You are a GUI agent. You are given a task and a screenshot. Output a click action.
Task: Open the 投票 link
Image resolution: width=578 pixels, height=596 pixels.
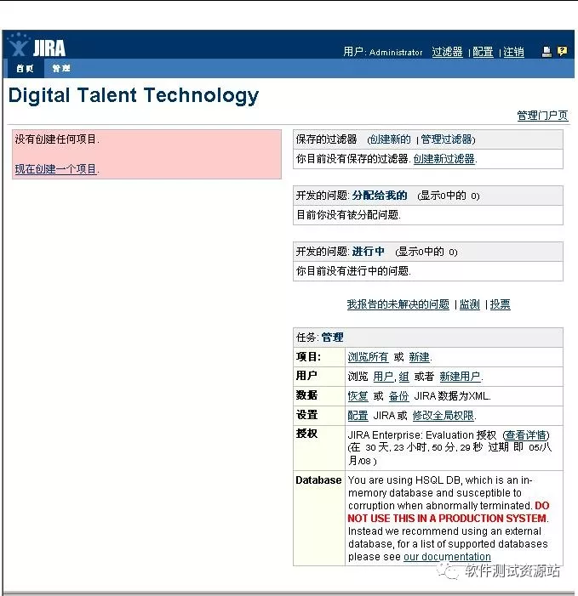(500, 304)
